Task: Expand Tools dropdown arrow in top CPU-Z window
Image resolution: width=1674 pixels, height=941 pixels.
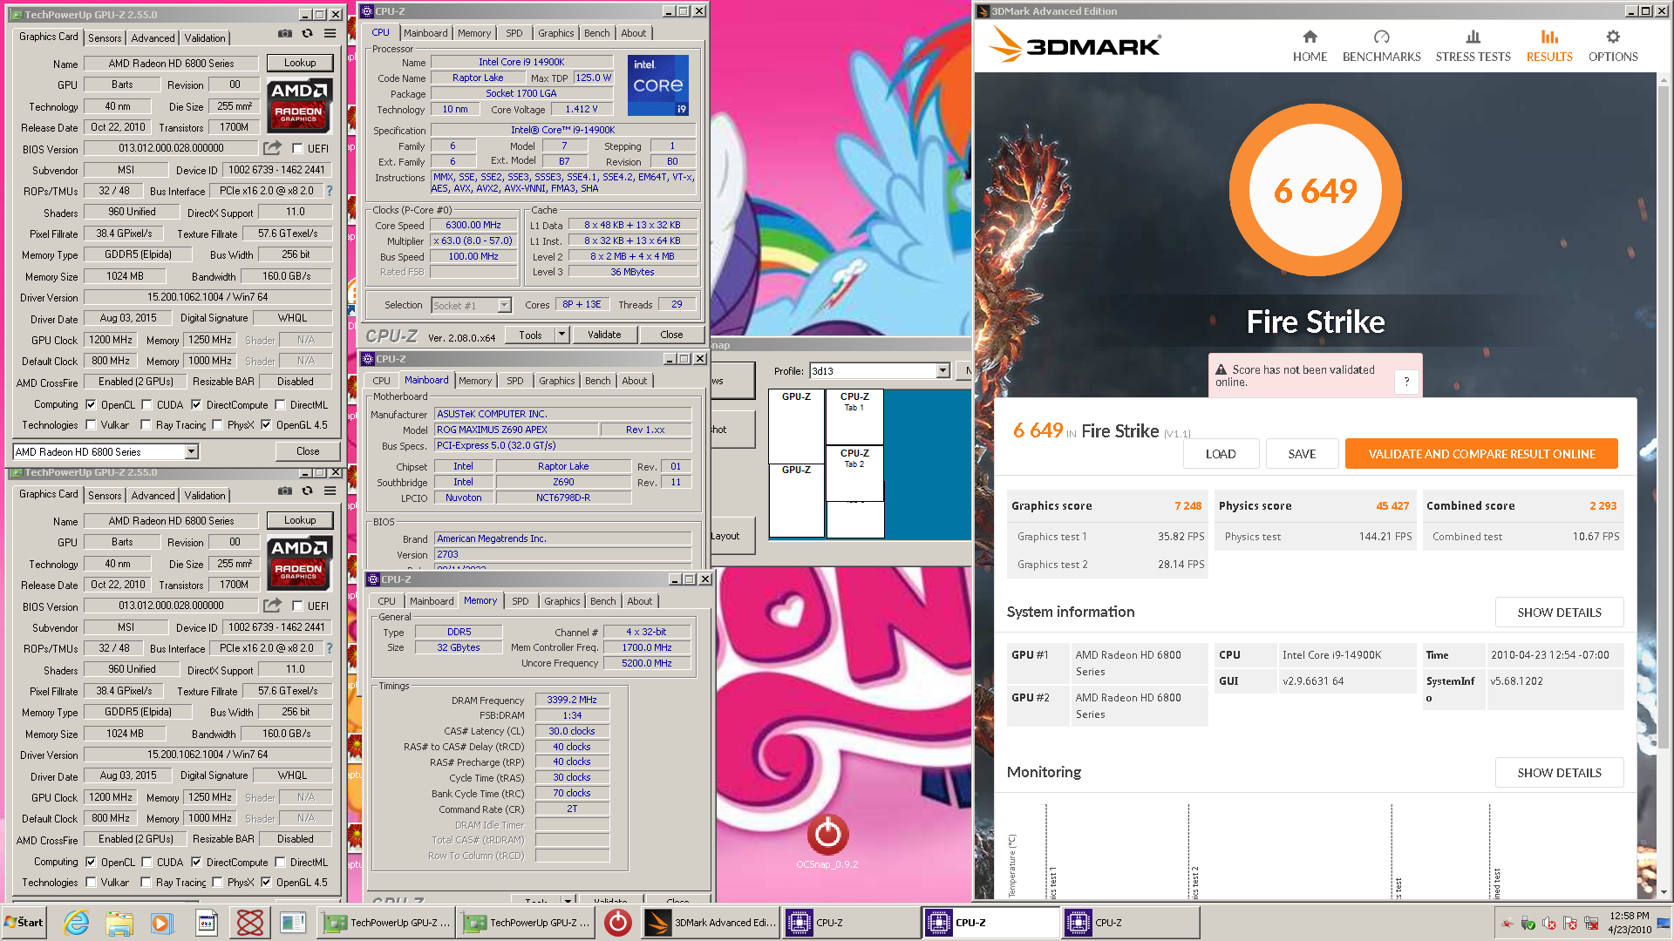Action: coord(562,335)
